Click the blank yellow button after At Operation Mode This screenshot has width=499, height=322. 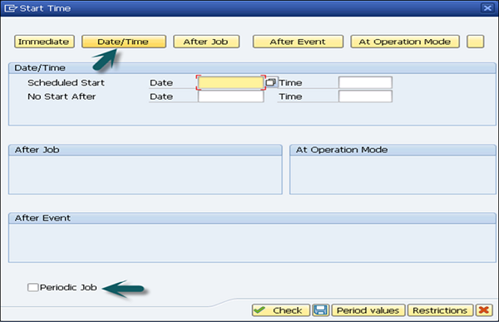click(x=475, y=42)
